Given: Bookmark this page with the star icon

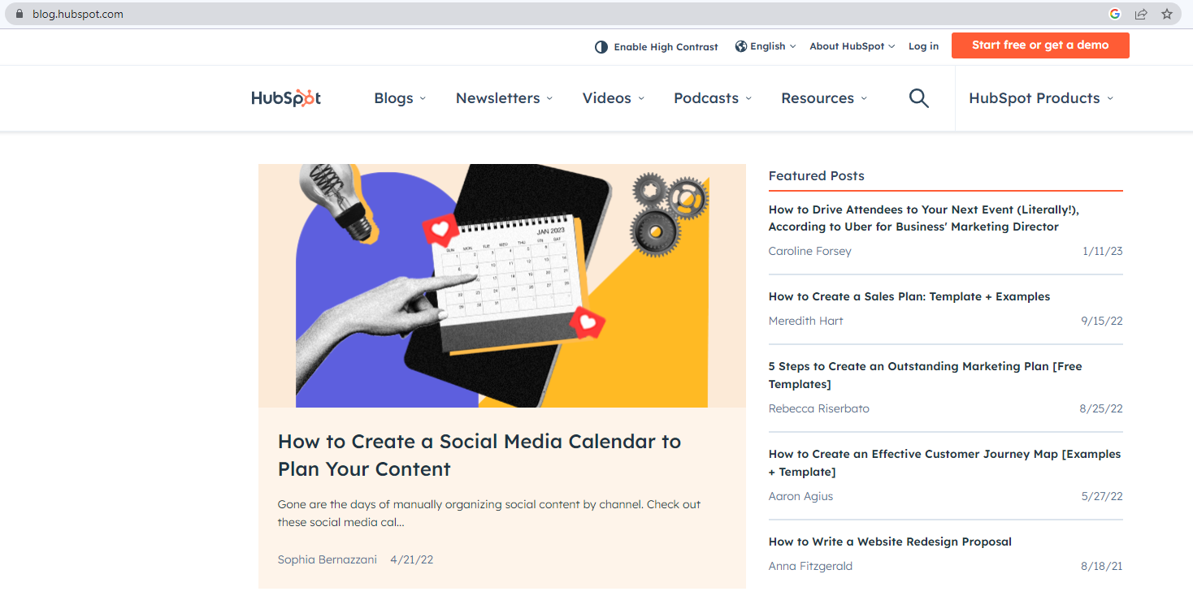Looking at the screenshot, I should click(1167, 14).
